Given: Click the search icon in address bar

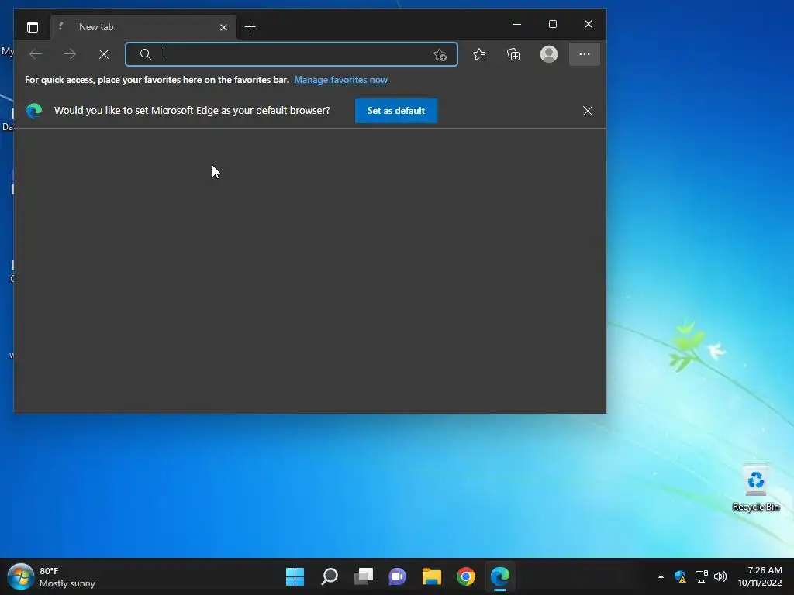Looking at the screenshot, I should (145, 54).
